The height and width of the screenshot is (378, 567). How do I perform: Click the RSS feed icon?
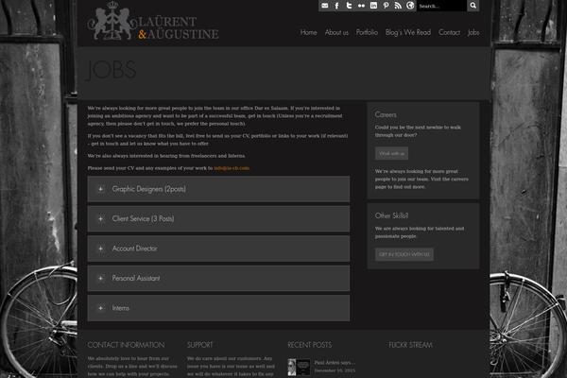[x=398, y=6]
